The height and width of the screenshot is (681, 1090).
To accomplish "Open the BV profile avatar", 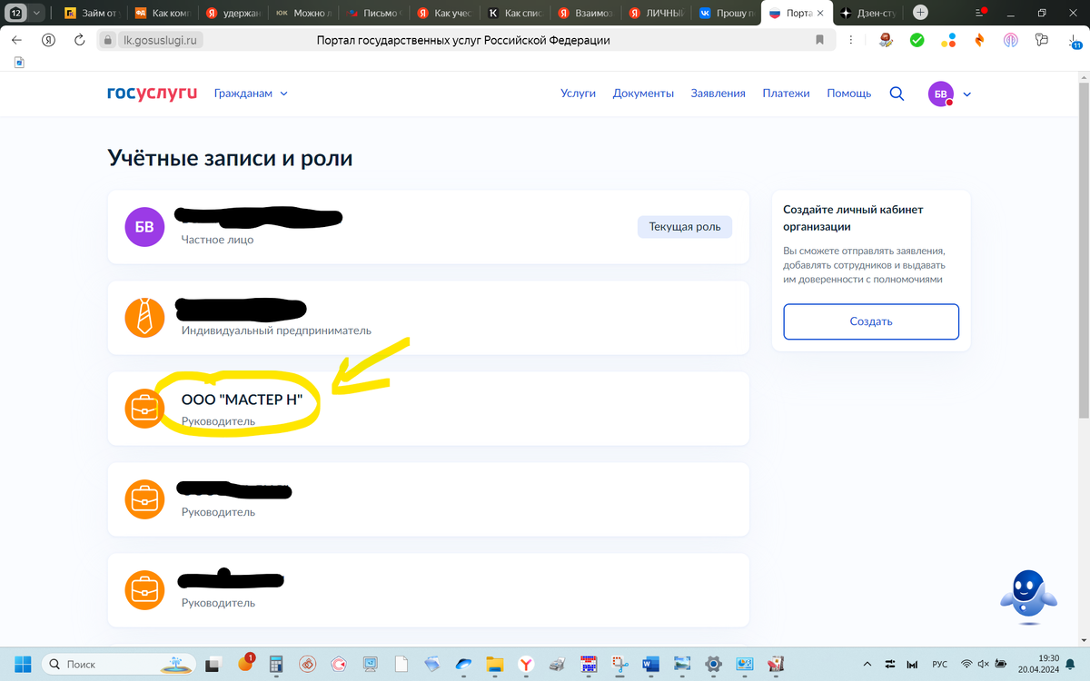I will pyautogui.click(x=941, y=94).
